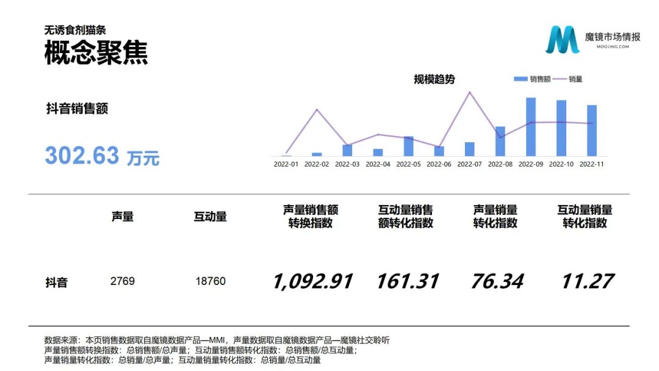The width and height of the screenshot is (659, 371).
Task: Select the 2022-02 axis label
Action: point(317,164)
